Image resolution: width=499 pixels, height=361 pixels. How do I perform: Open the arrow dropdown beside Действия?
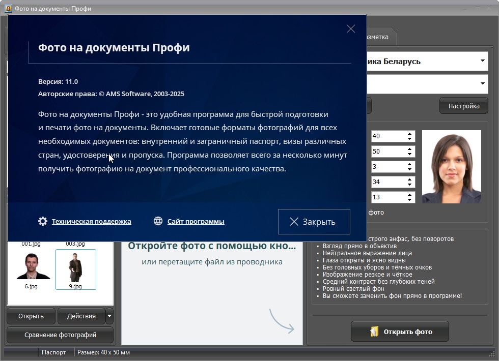tap(109, 316)
